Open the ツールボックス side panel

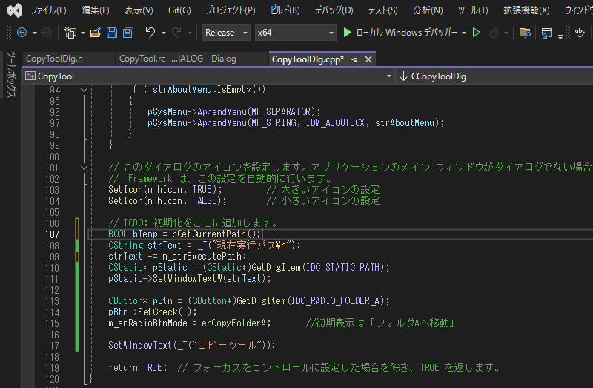10,74
